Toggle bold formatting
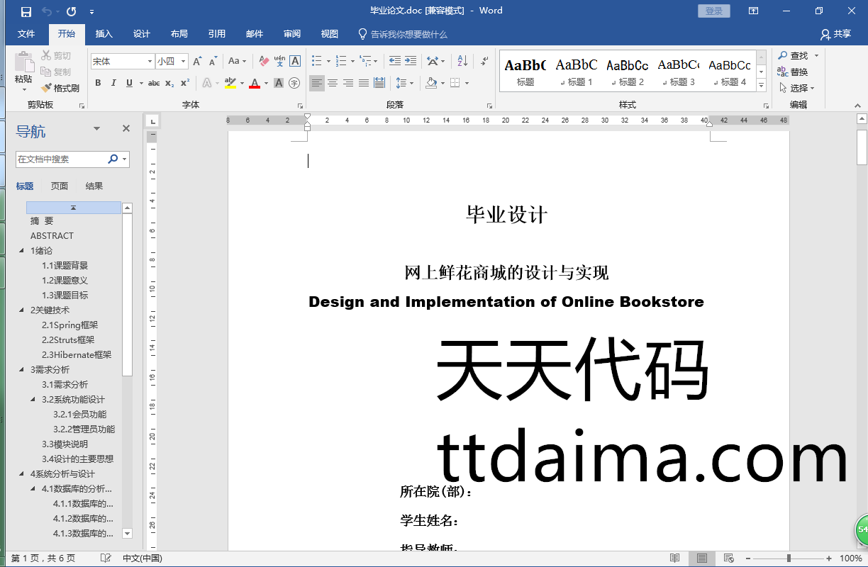 [x=98, y=84]
